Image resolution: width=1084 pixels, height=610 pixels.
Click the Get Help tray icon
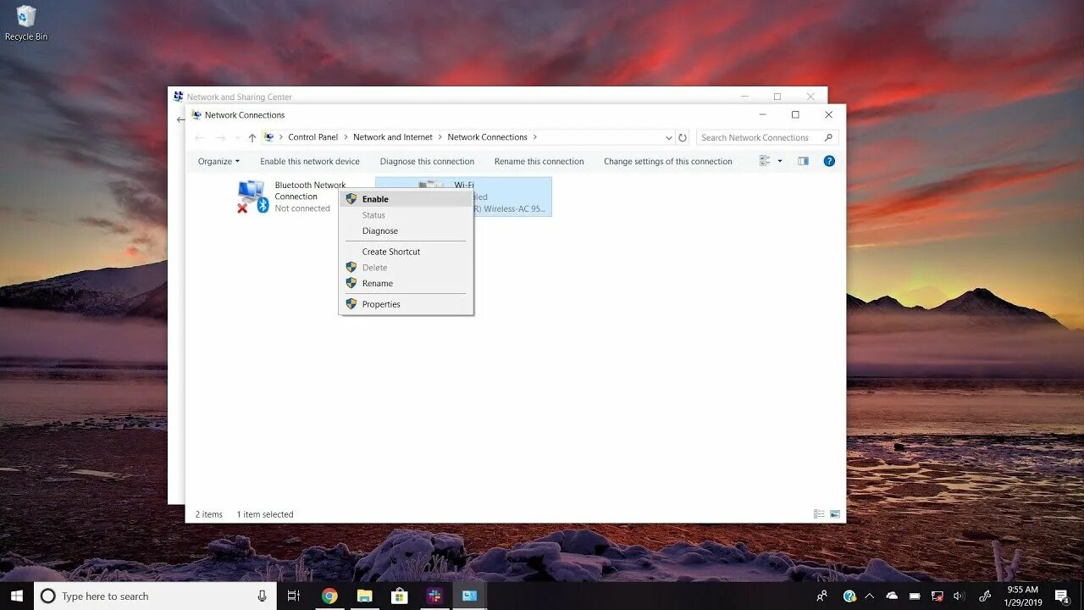(x=849, y=596)
